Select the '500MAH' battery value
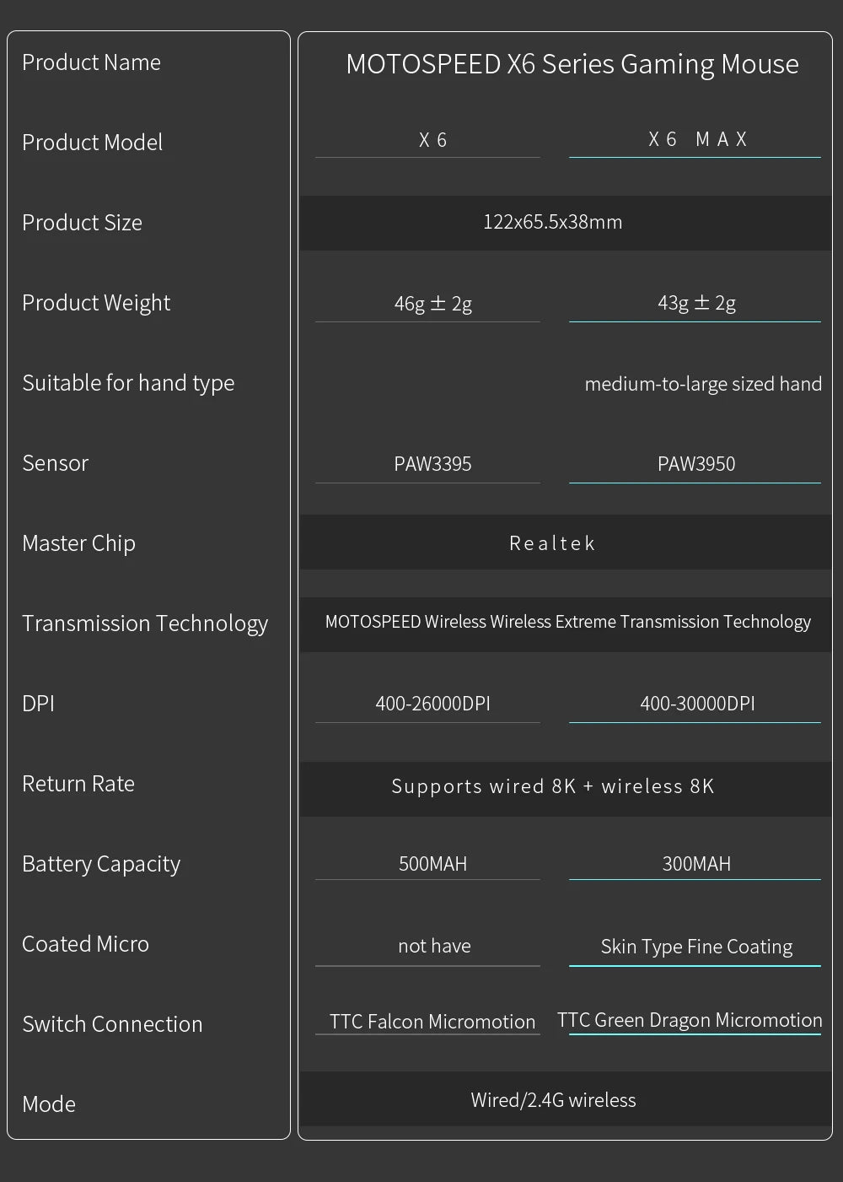Viewport: 843px width, 1182px height. point(432,864)
